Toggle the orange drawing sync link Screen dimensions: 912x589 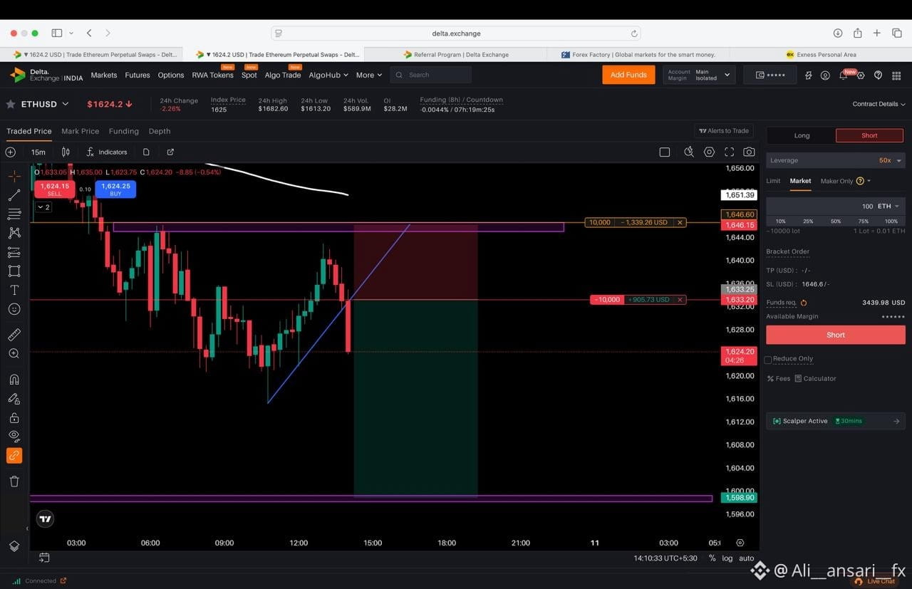point(14,456)
